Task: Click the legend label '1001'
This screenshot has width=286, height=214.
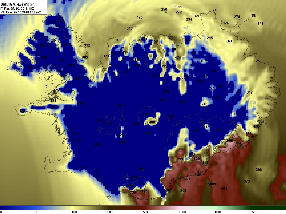Action: click(218, 212)
